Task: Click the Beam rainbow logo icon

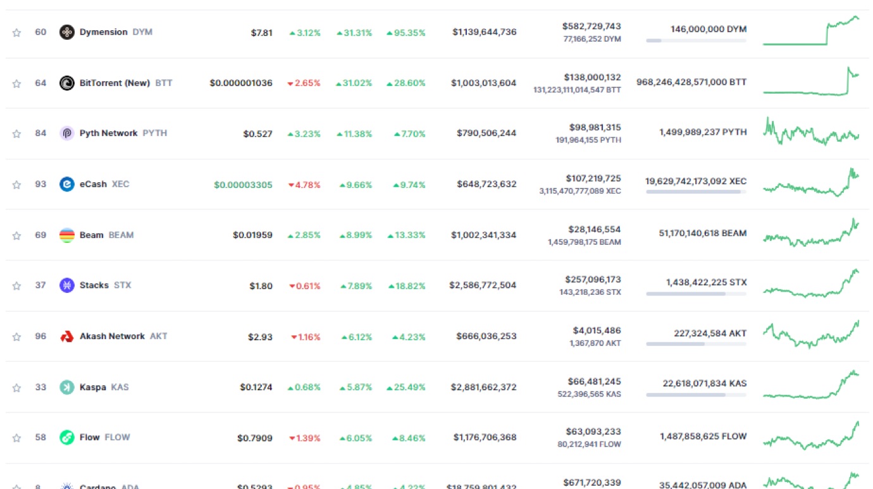Action: coord(67,235)
